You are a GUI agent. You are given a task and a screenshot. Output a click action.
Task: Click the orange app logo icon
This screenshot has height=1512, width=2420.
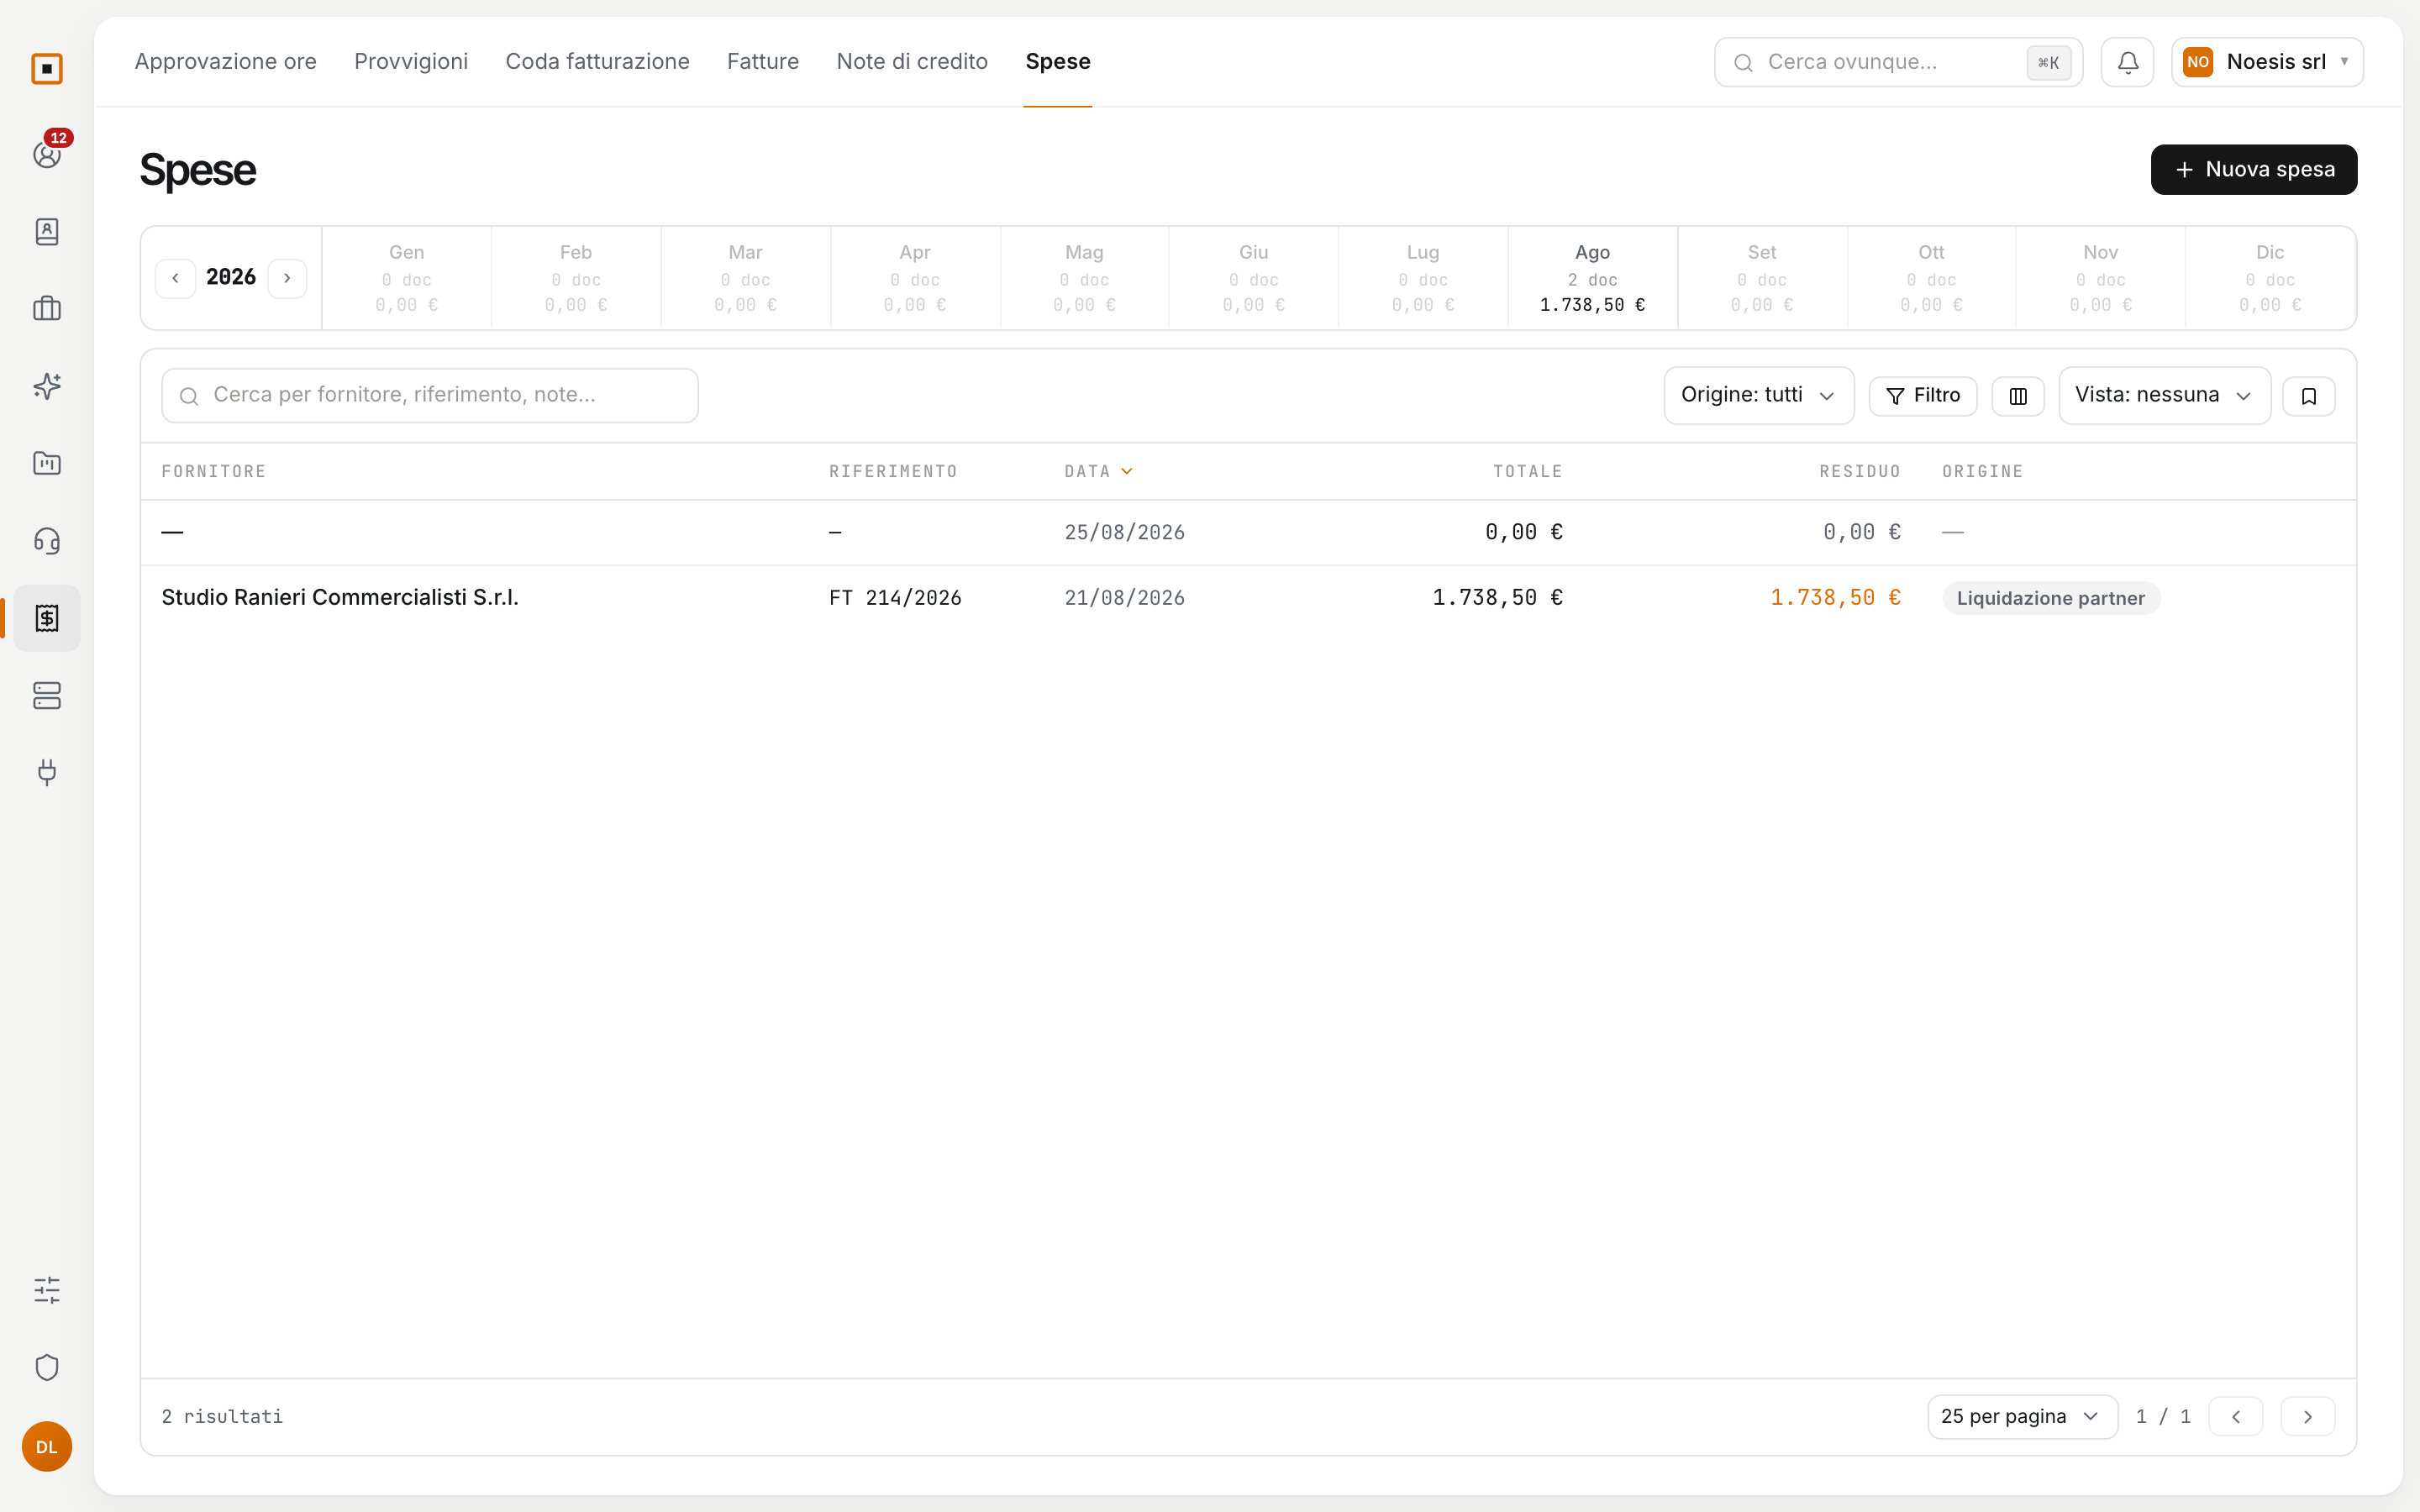[47, 69]
